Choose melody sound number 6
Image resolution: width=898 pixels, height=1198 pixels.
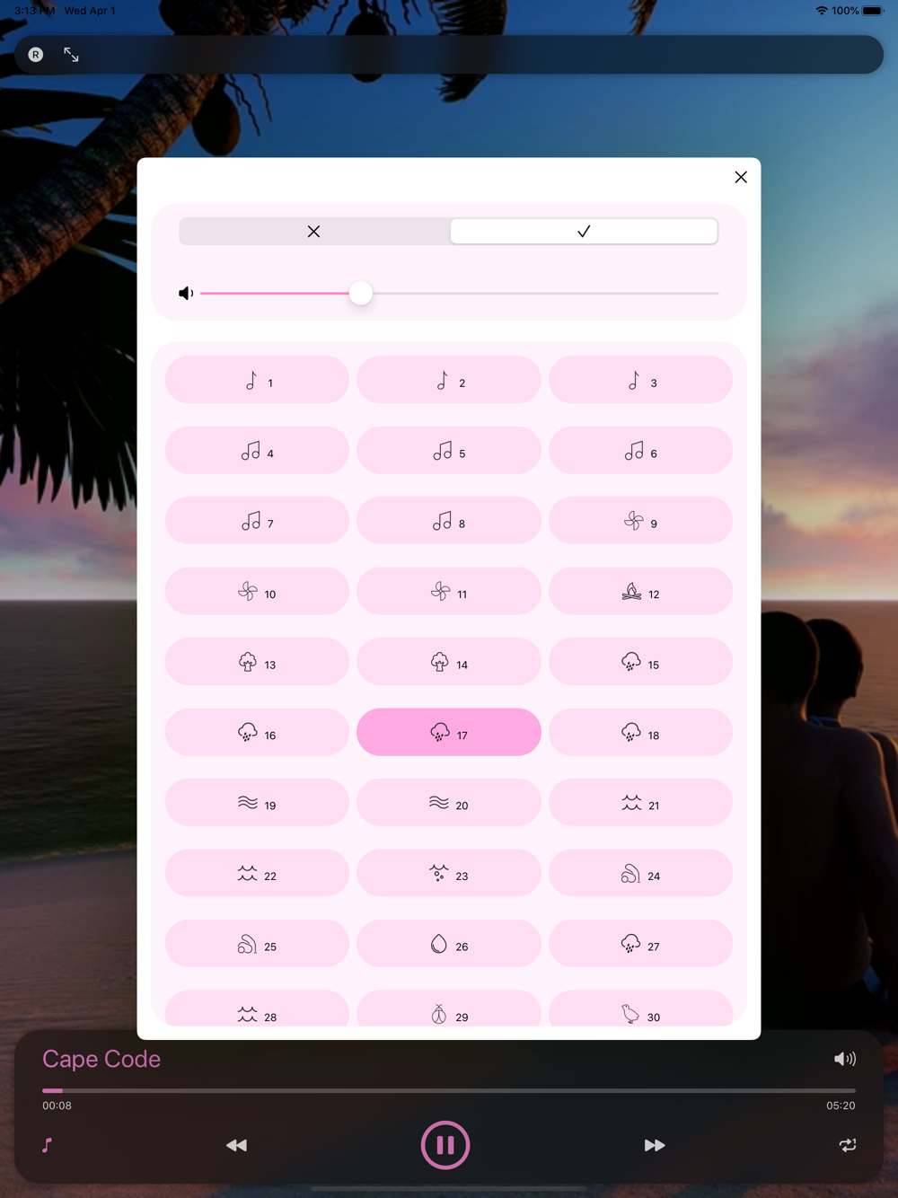640,450
